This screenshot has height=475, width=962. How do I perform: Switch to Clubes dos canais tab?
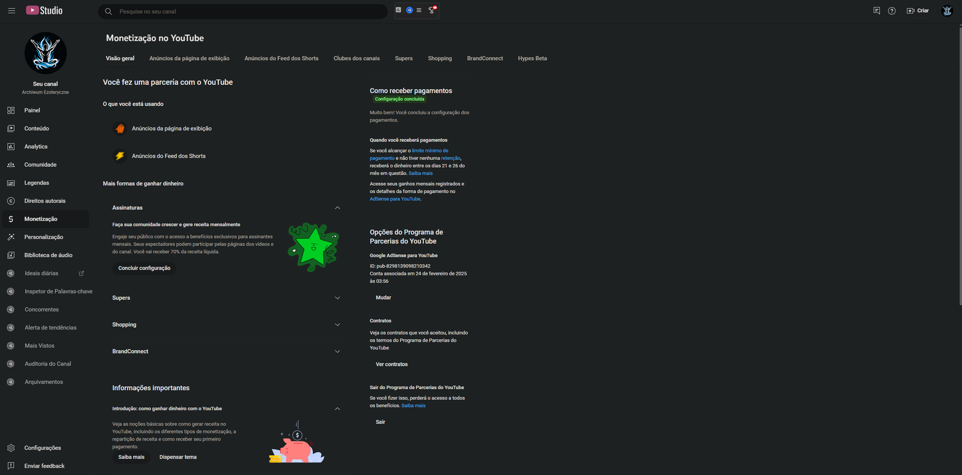(357, 58)
